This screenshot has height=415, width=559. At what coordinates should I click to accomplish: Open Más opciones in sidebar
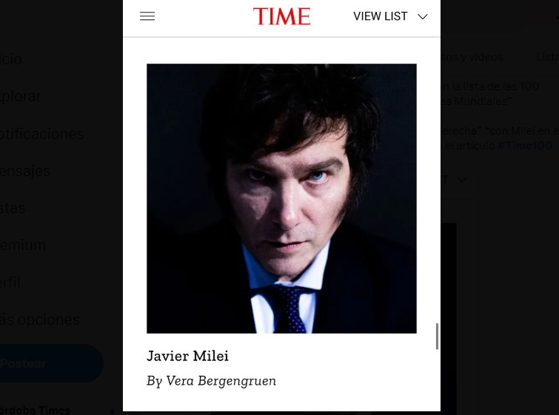[39, 320]
